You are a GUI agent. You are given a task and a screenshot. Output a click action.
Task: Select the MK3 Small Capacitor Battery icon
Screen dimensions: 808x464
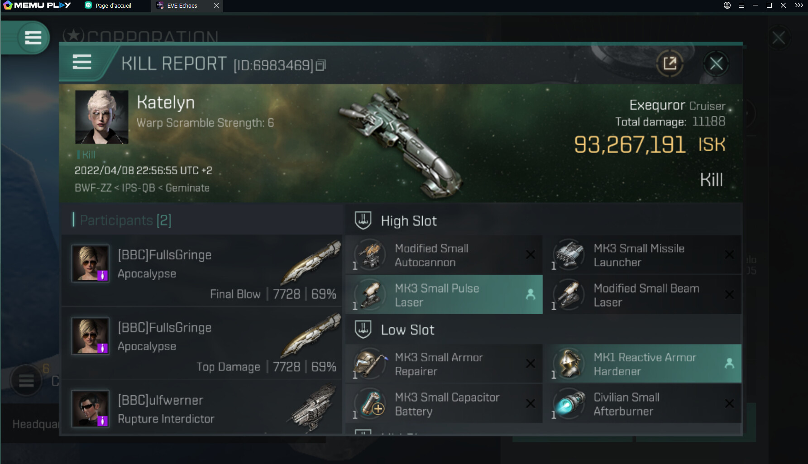[370, 404]
